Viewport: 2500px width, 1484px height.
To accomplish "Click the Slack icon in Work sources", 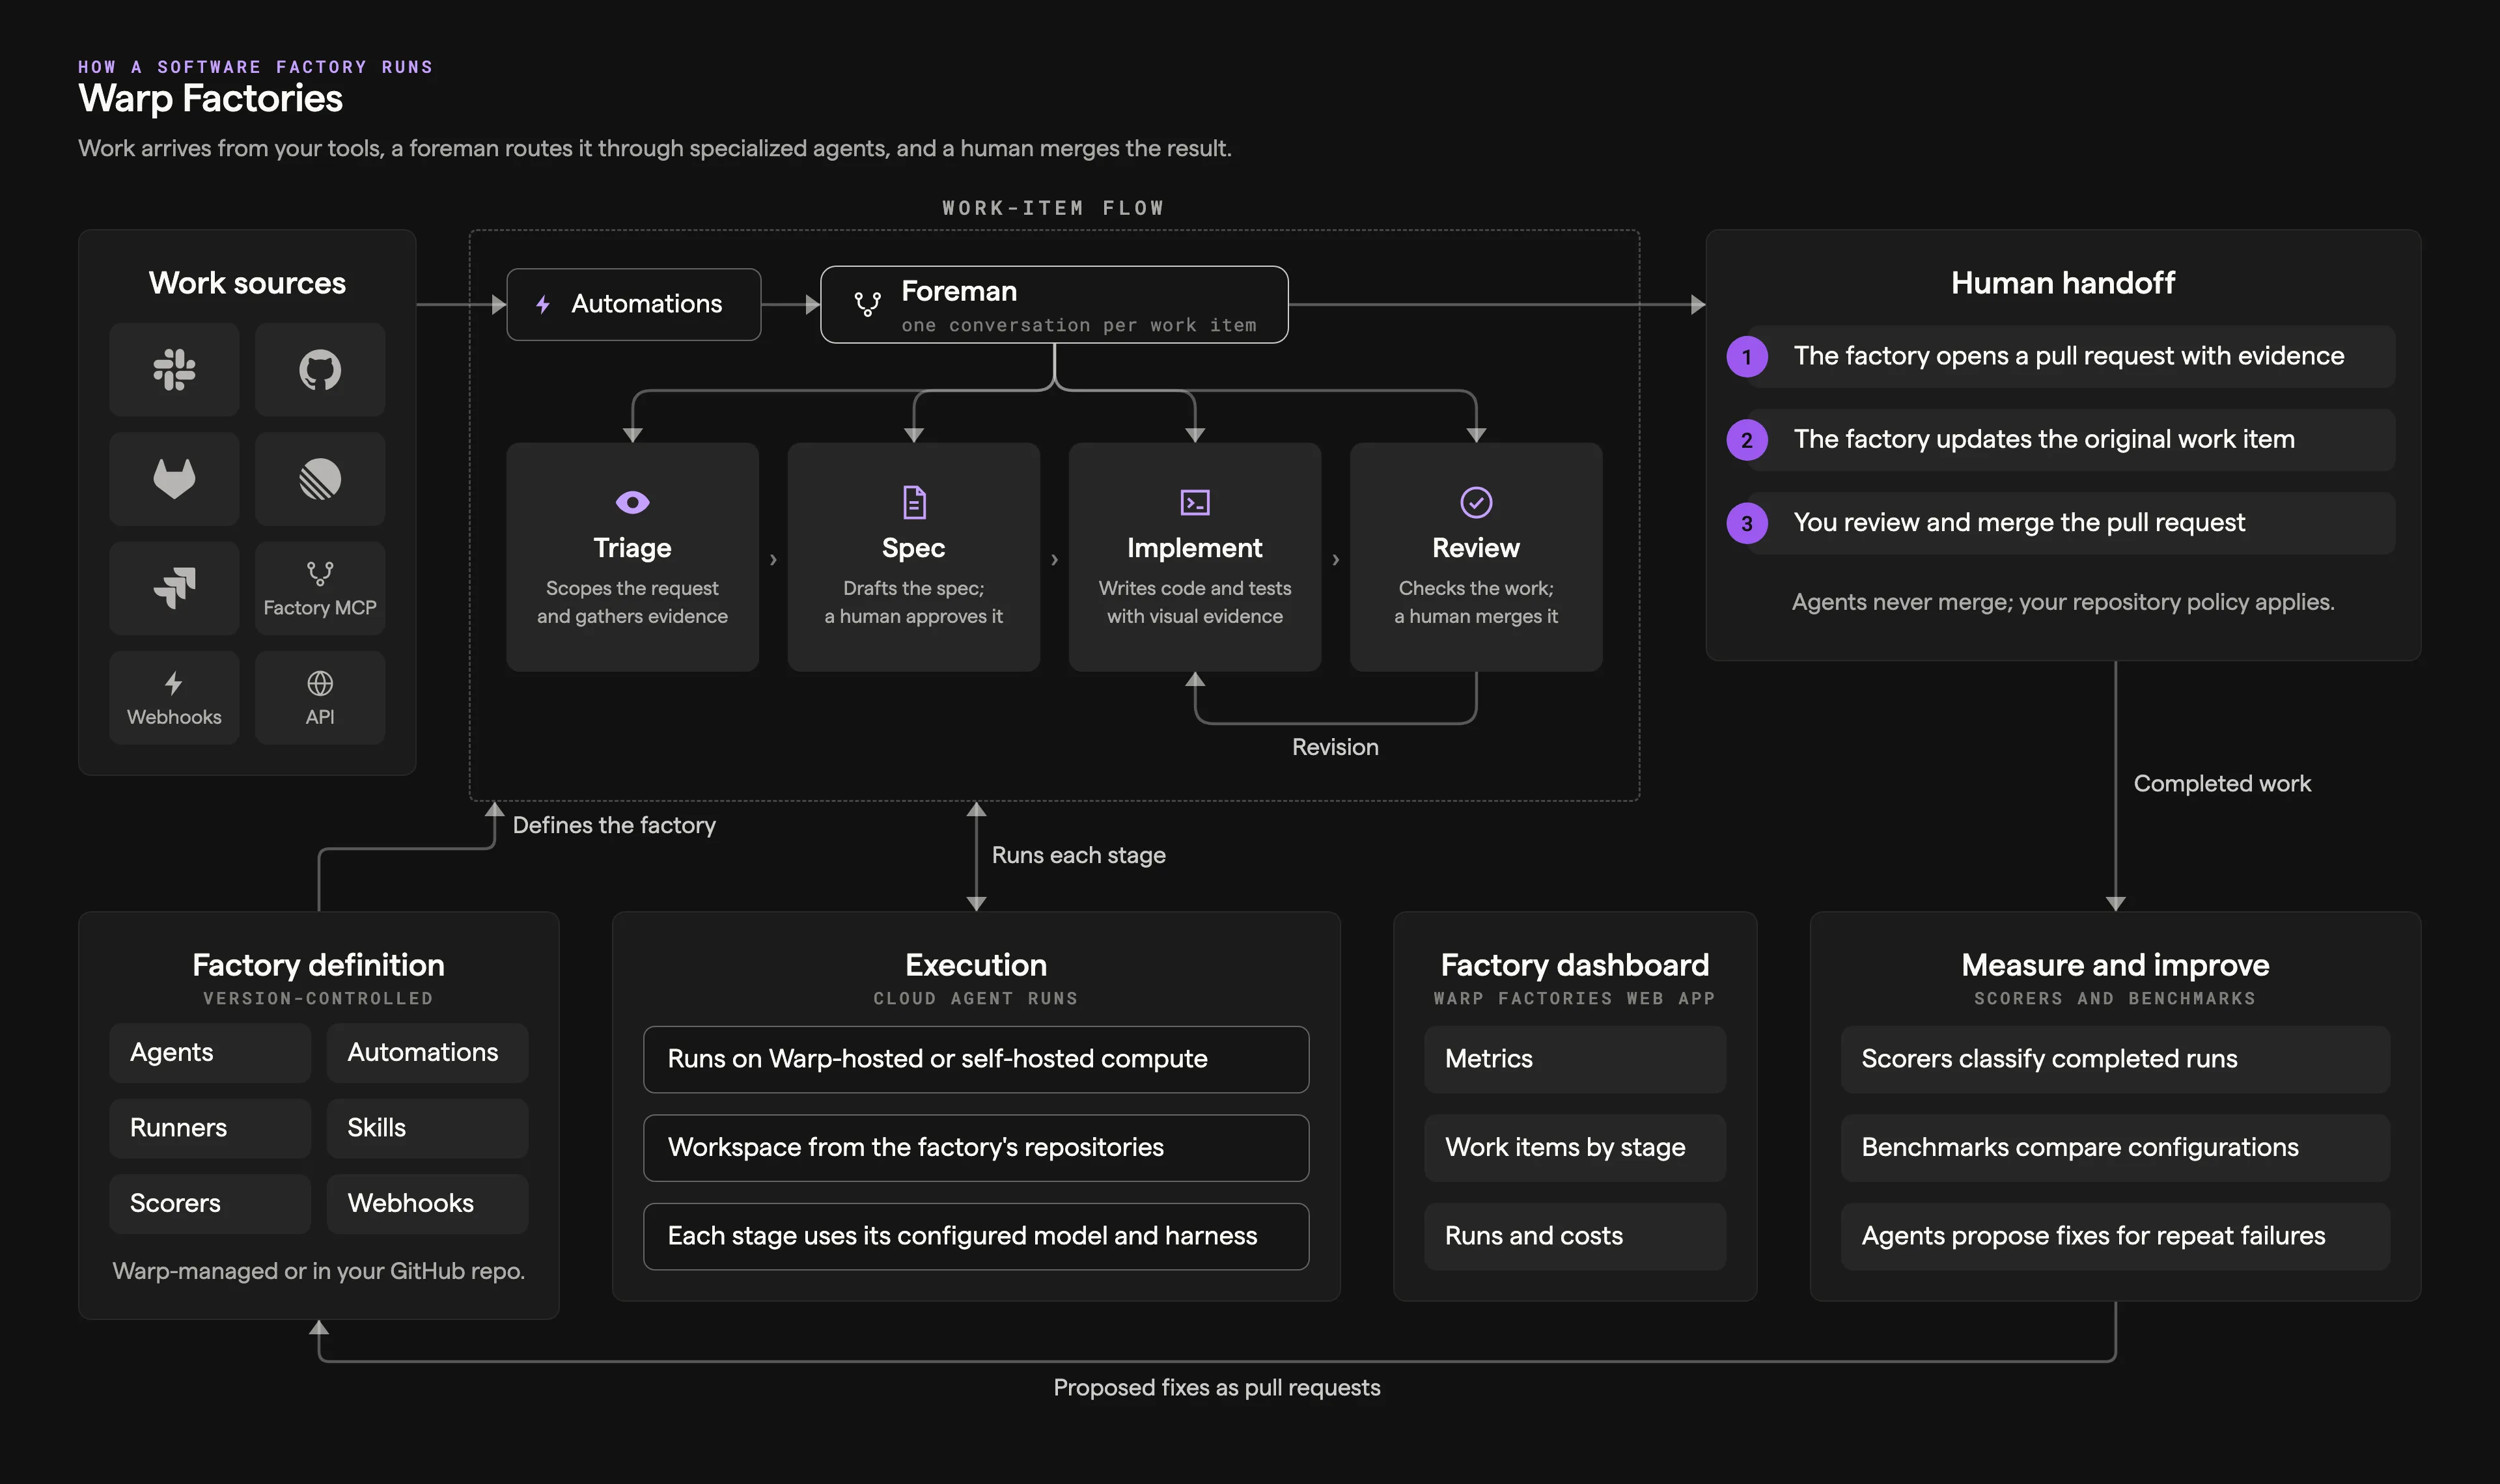I will (174, 370).
